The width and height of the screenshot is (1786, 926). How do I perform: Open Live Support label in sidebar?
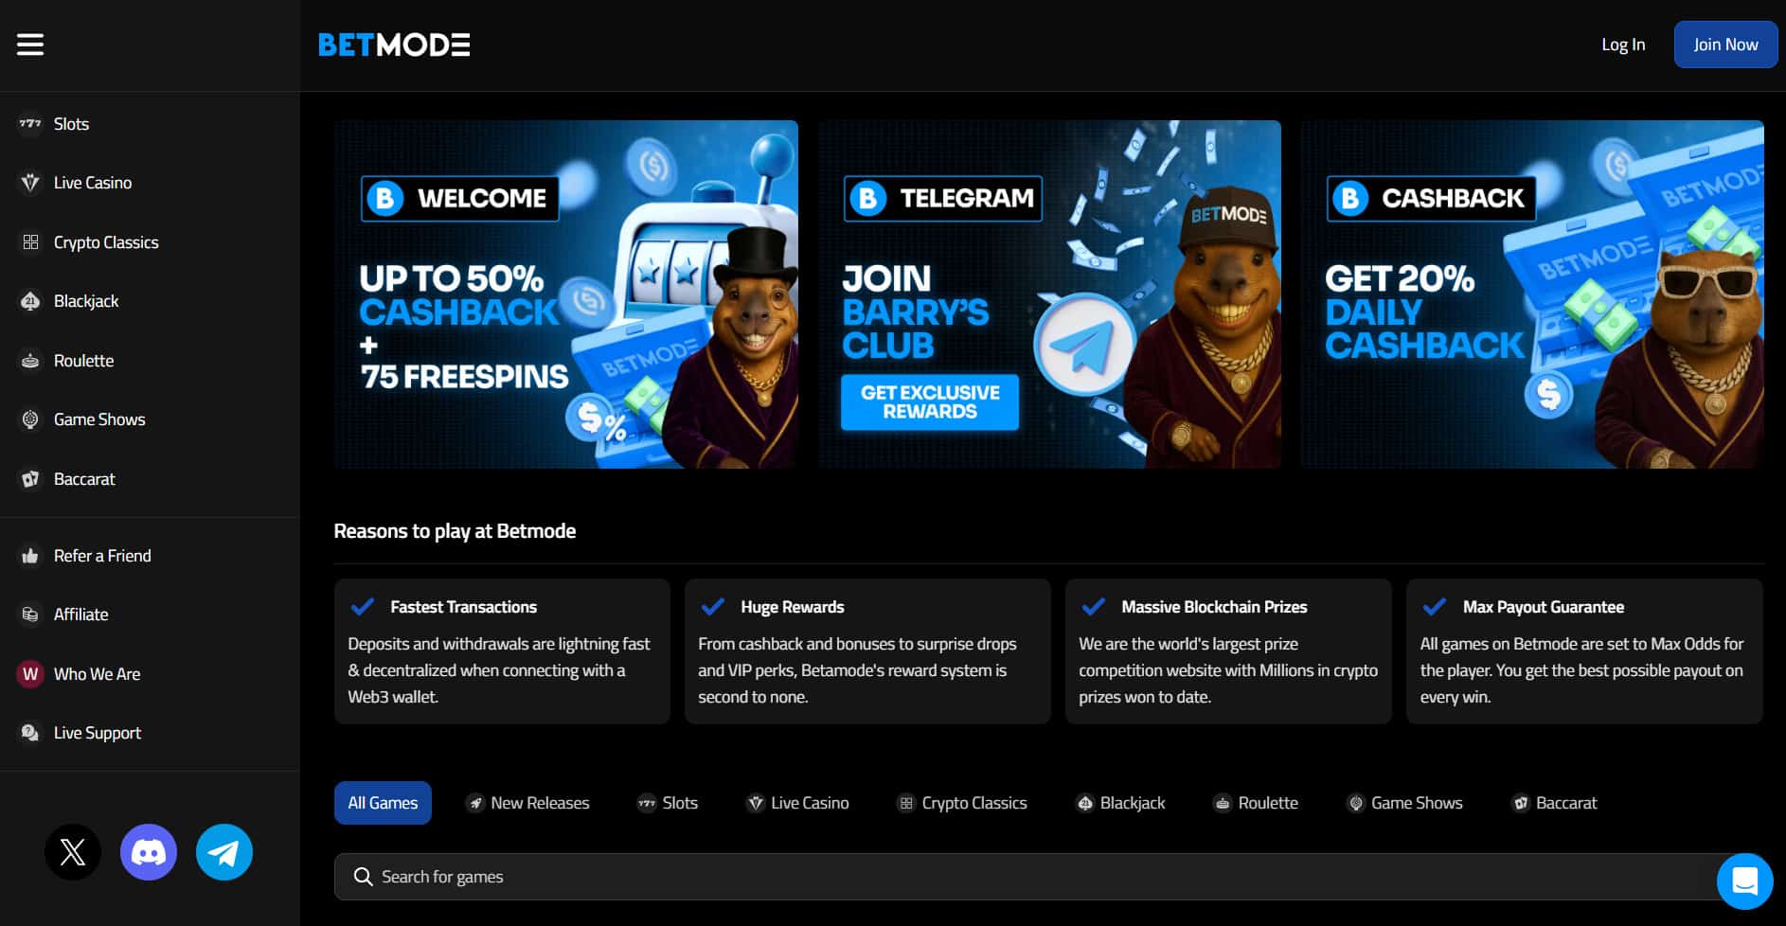click(x=98, y=733)
